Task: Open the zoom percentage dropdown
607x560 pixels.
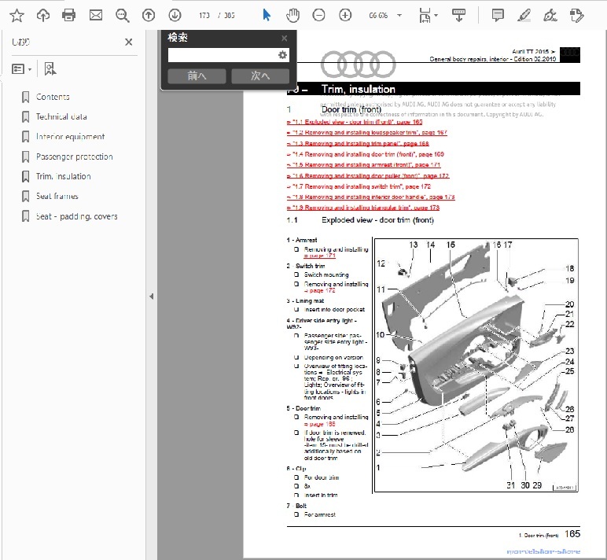Action: tap(399, 16)
